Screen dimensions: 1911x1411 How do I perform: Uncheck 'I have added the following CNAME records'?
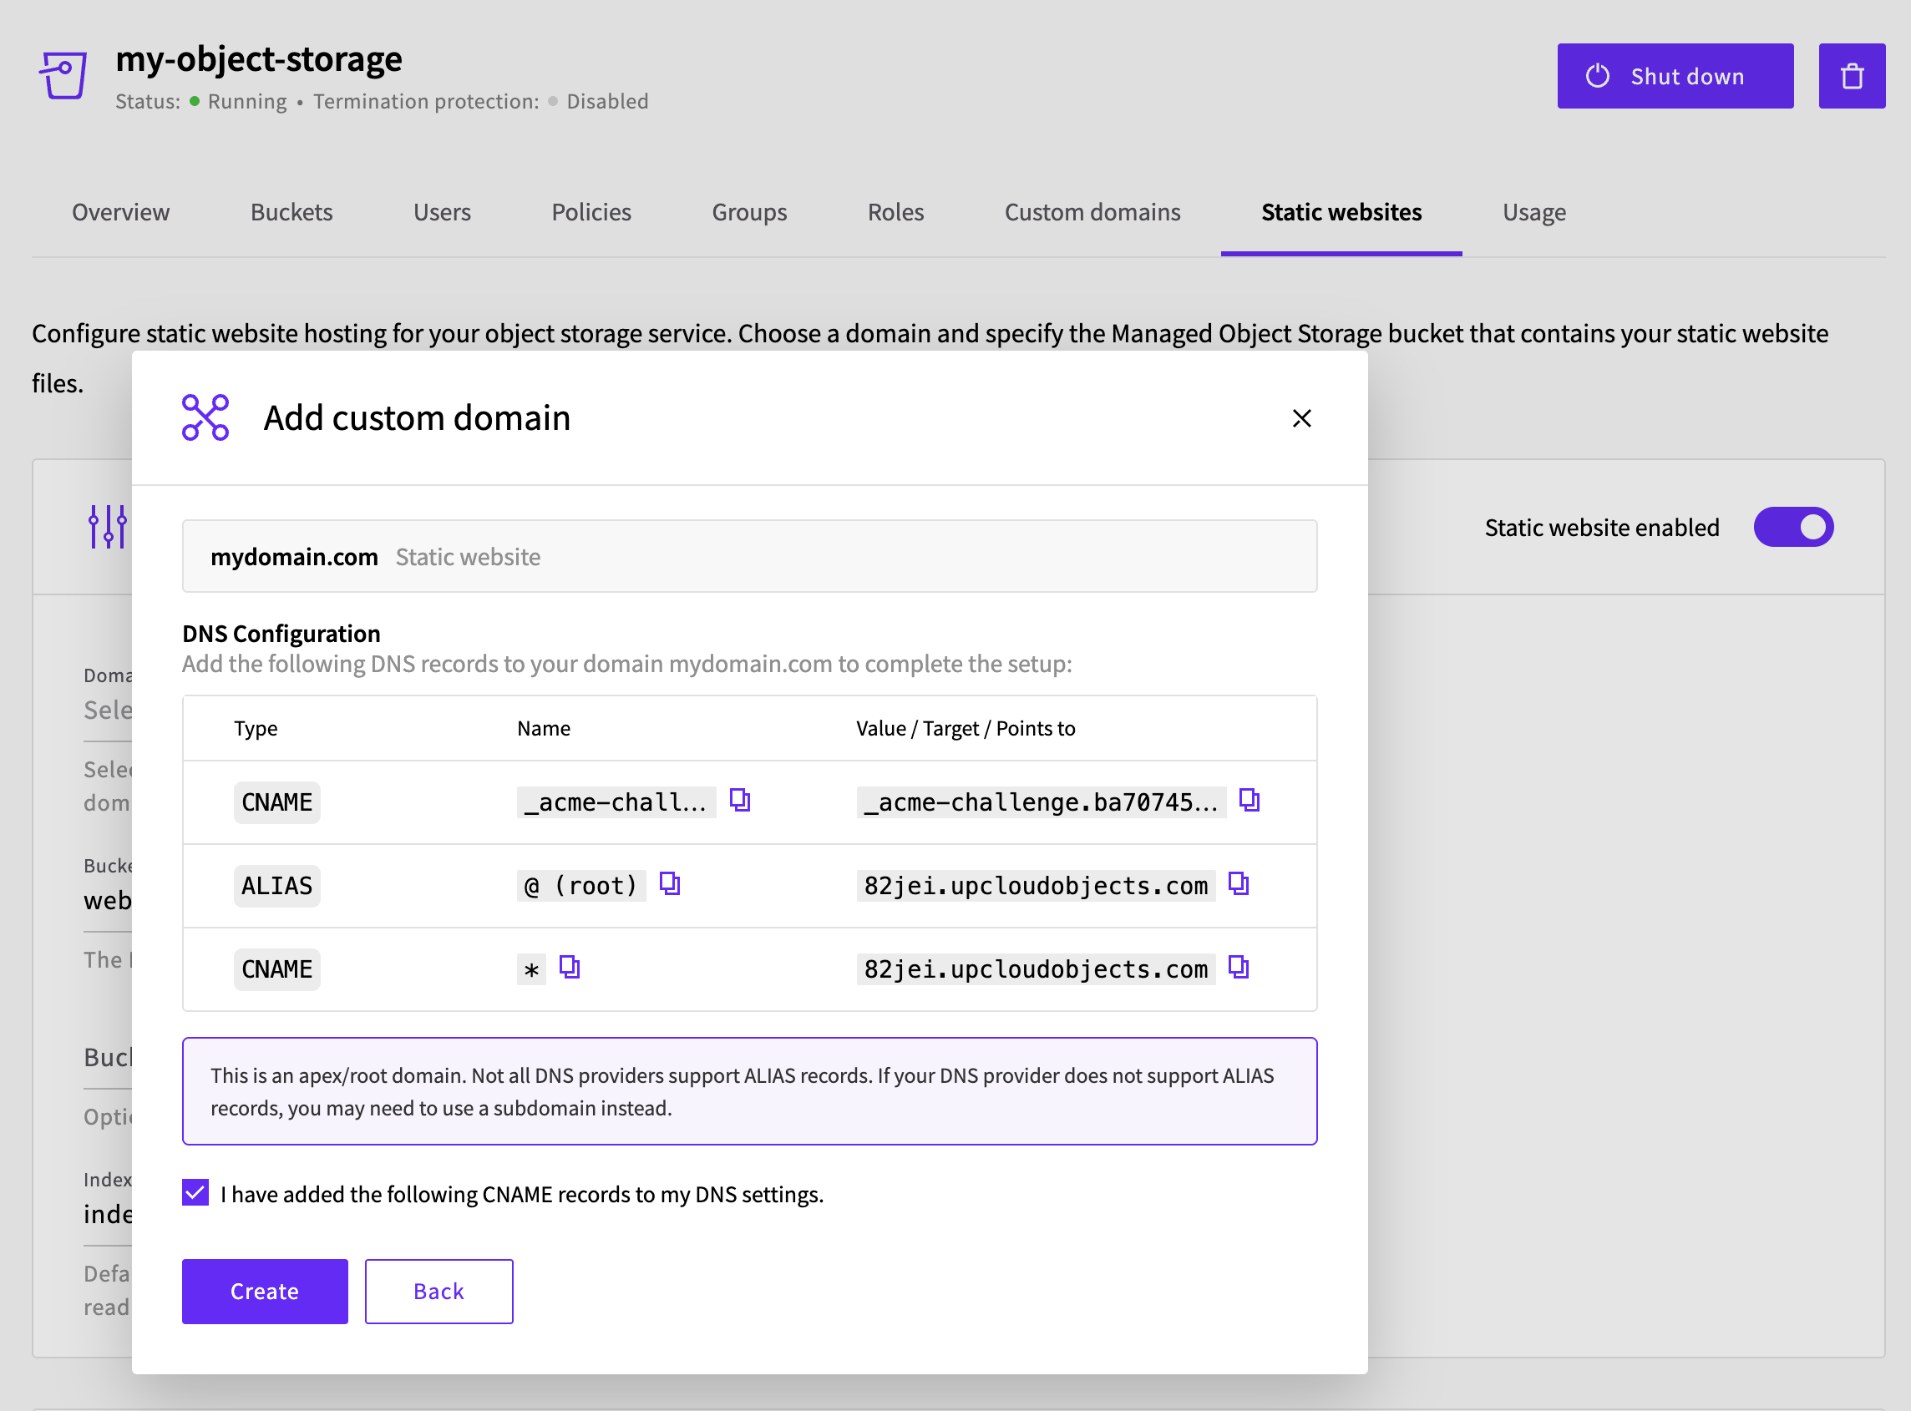point(195,1192)
